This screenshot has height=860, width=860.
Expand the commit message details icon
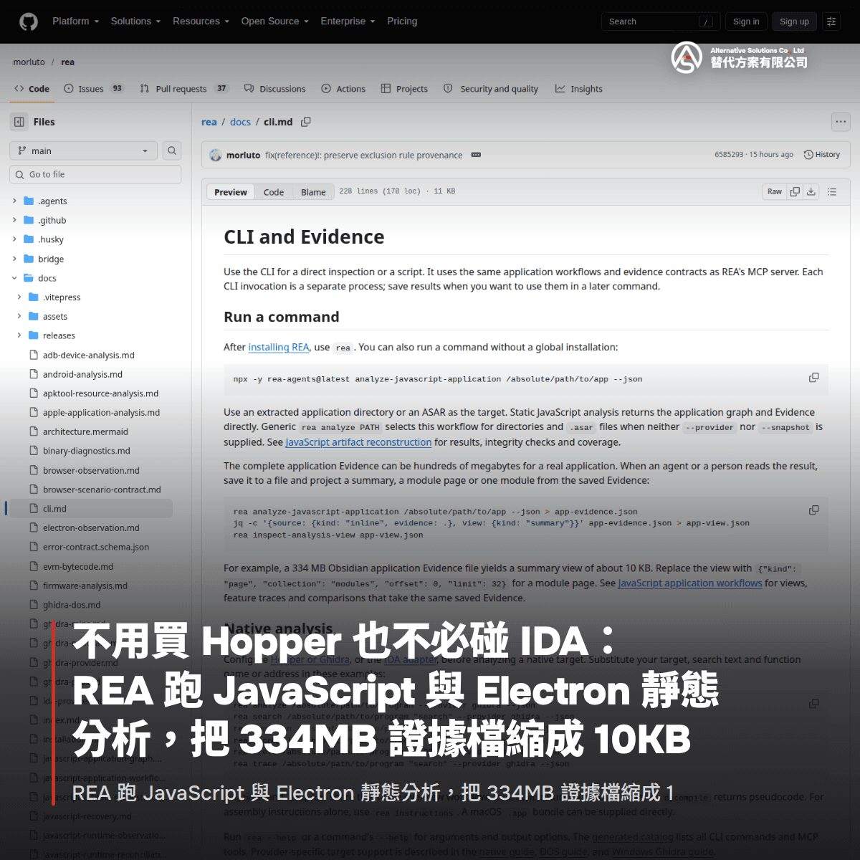pos(476,155)
